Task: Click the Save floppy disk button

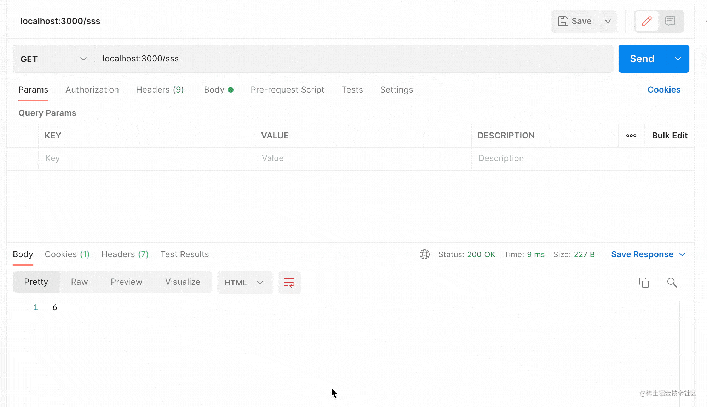Action: coord(575,21)
